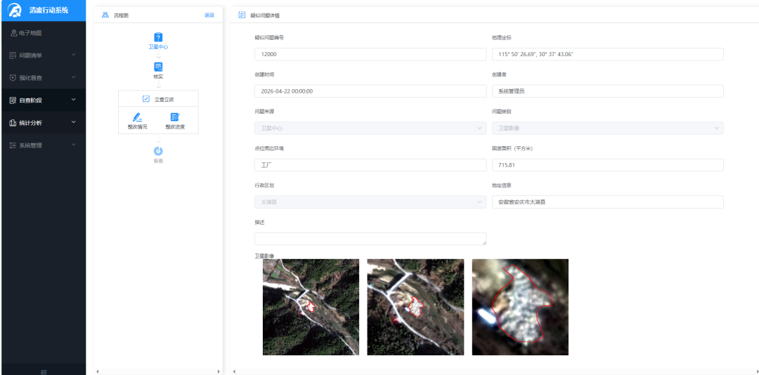Open the 问题类别 dropdown
This screenshot has width=759, height=375.
click(x=607, y=129)
